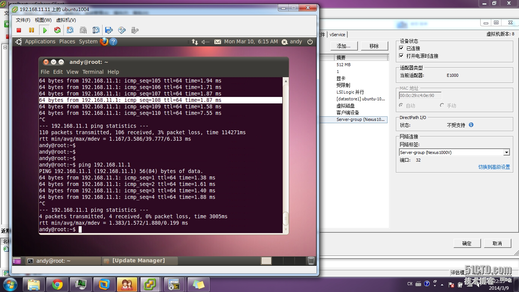519x292 pixels.
Task: Click the CD/DVD drive connect icon
Action: tap(122, 30)
